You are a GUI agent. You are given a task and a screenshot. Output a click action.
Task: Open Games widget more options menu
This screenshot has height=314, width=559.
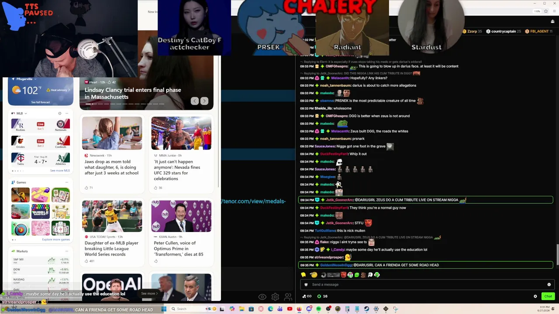click(x=67, y=182)
